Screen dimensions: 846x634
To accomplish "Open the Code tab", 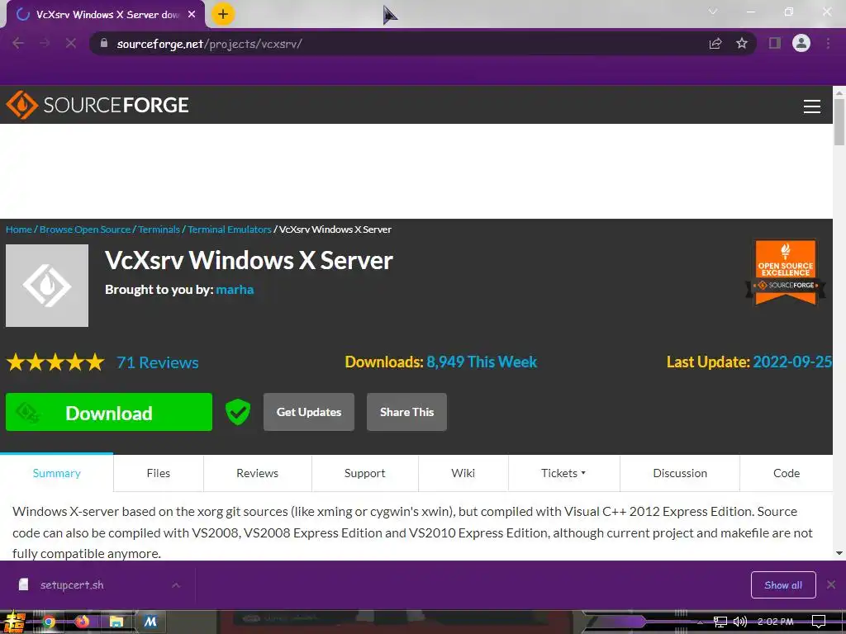I will click(x=787, y=473).
